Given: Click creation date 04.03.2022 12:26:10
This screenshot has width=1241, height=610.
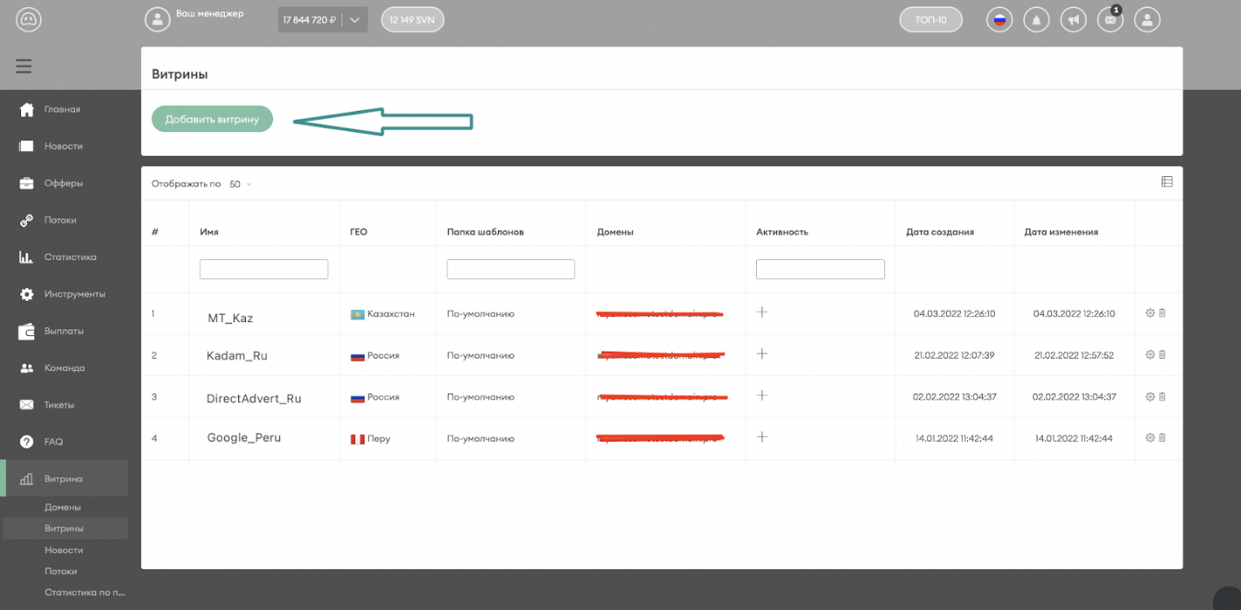Looking at the screenshot, I should (x=954, y=313).
